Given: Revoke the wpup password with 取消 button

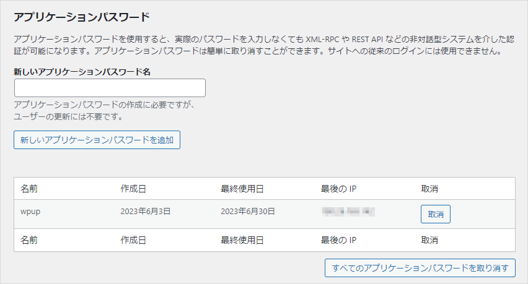Looking at the screenshot, I should coord(436,214).
